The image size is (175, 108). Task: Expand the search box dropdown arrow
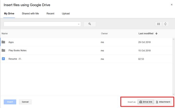(x=79, y=24)
